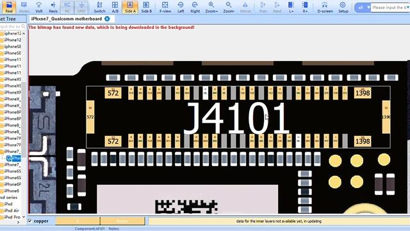
Task: Click the 'bitmap has found new data' message
Action: pyautogui.click(x=111, y=27)
